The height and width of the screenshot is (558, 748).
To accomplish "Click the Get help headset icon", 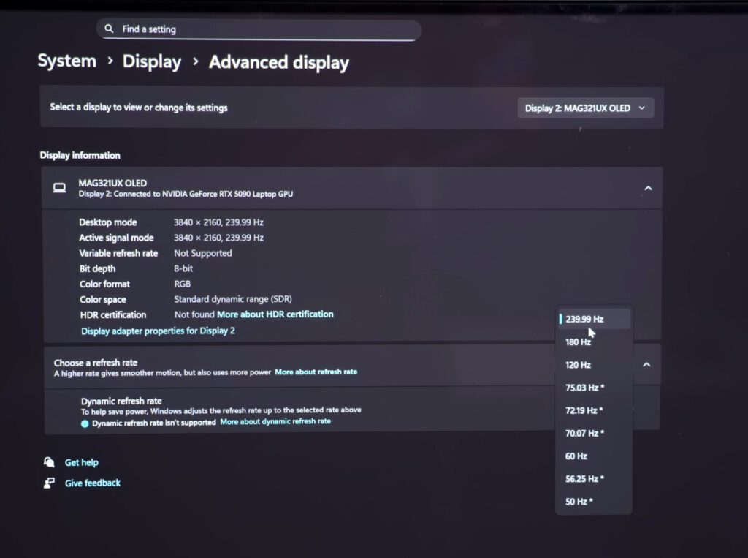I will click(x=49, y=462).
